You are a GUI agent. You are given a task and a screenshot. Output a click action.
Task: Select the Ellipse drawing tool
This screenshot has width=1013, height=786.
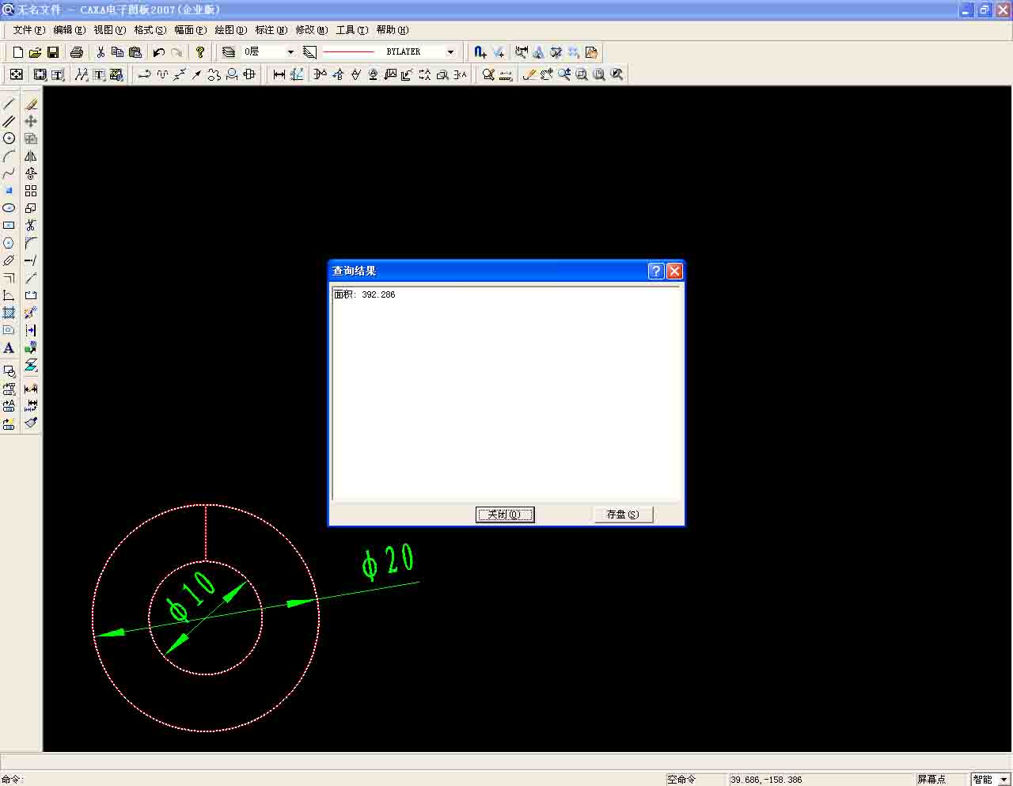[9, 208]
